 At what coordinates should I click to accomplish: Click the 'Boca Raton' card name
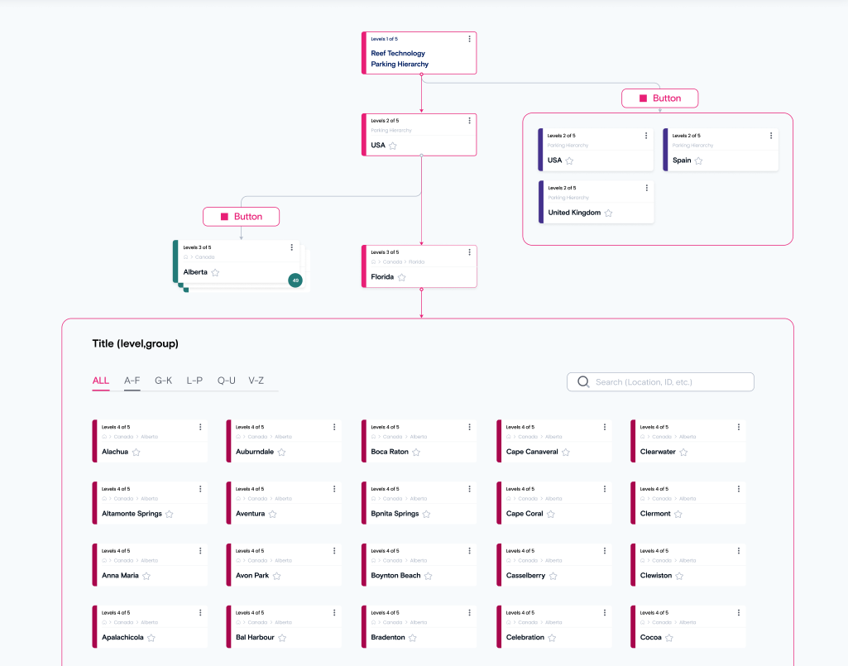coord(390,452)
